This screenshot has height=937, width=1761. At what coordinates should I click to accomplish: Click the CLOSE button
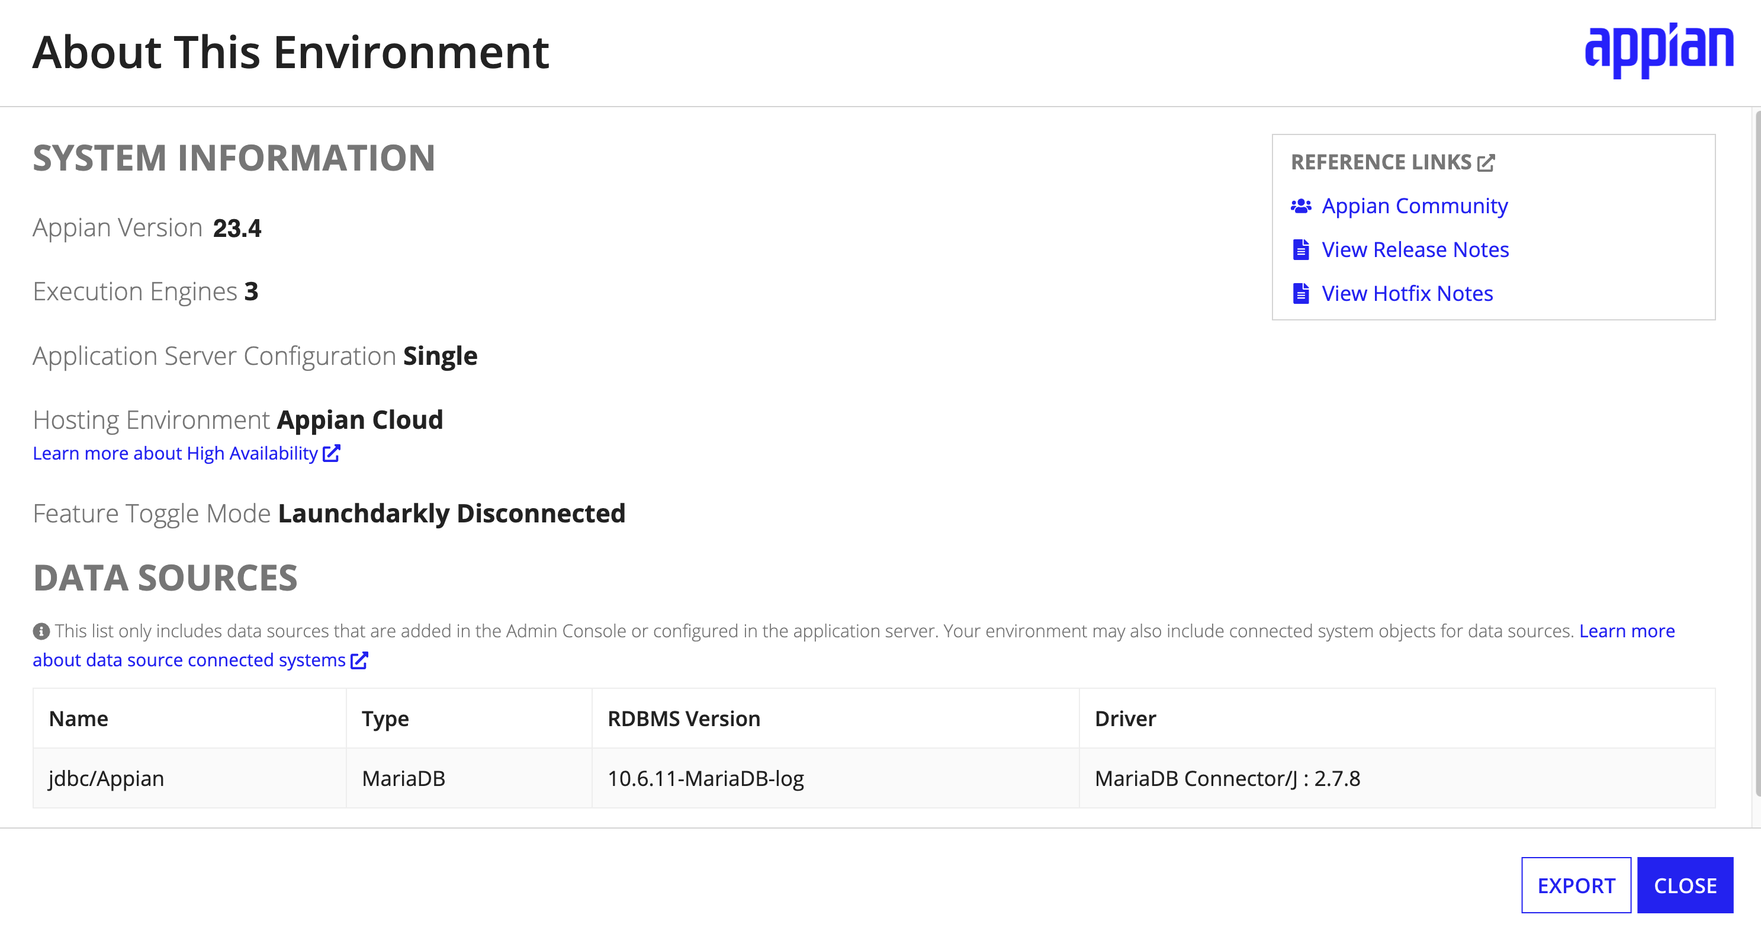coord(1685,885)
